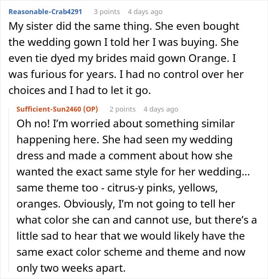Screen dimensions: 268x279
Task: Open the Reasonable-Crab4291 user profile
Action: tap(45, 12)
